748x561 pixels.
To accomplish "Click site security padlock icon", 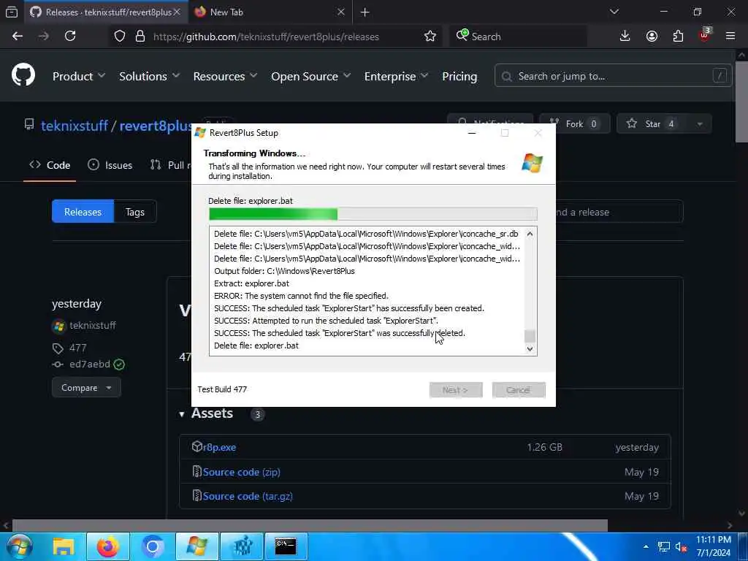I will pyautogui.click(x=140, y=37).
